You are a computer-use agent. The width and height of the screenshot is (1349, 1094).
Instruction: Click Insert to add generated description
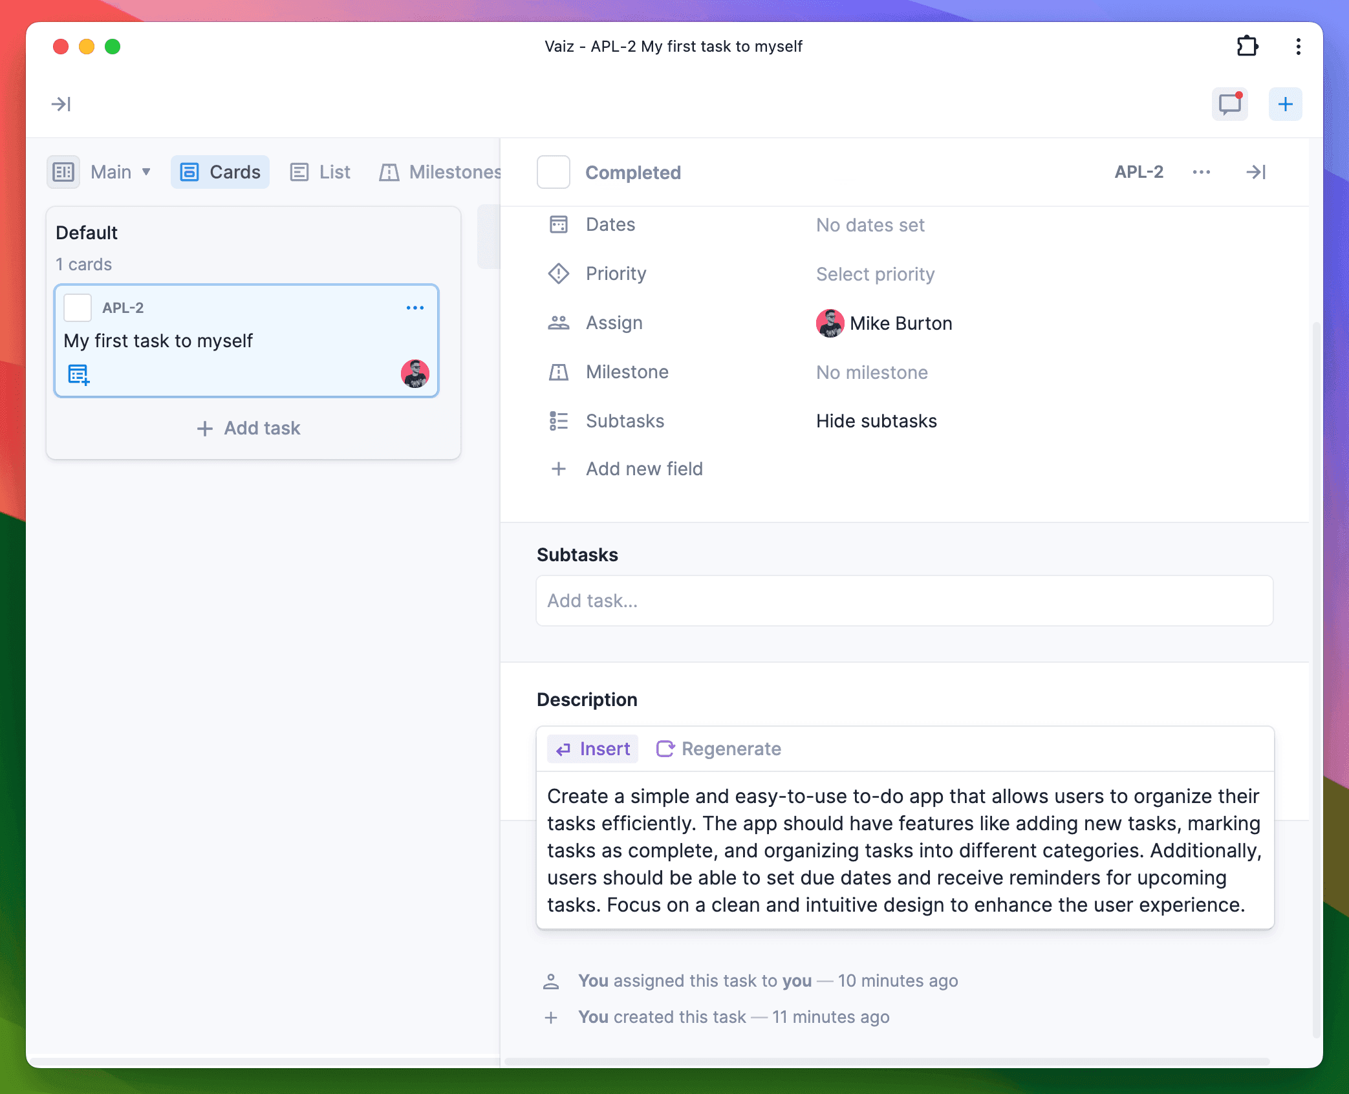point(592,749)
